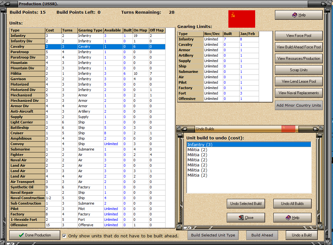The height and width of the screenshot is (245, 333).
Task: Select Battleship unit row
Action: pos(87,128)
